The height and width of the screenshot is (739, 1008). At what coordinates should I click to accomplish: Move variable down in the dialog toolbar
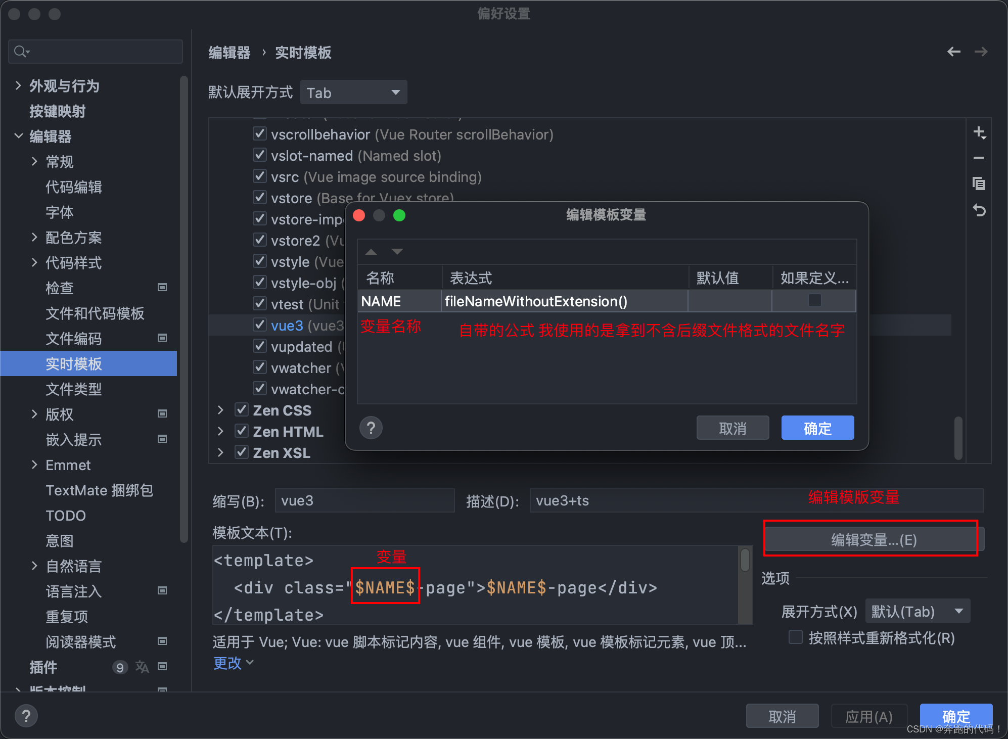point(397,252)
